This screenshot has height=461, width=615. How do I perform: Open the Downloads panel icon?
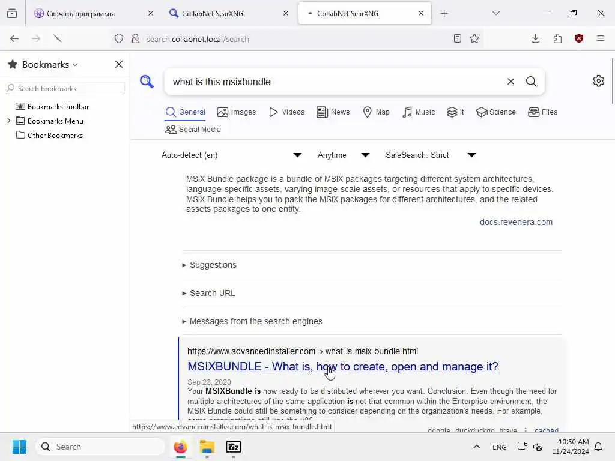click(x=535, y=38)
